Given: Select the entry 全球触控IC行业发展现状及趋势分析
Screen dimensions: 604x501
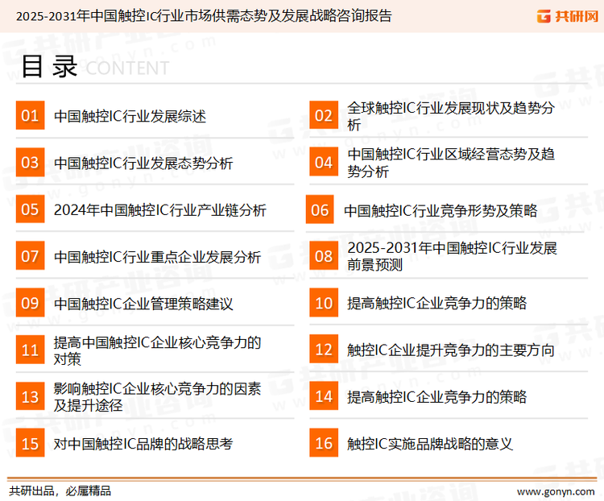Looking at the screenshot, I should pos(451,116).
